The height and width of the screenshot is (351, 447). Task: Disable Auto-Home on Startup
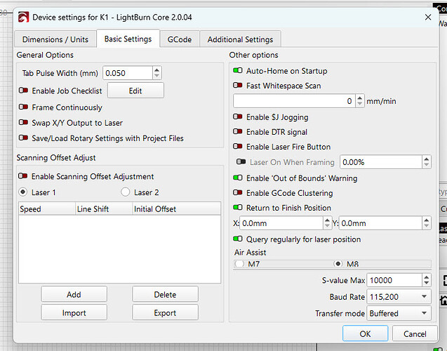click(239, 71)
